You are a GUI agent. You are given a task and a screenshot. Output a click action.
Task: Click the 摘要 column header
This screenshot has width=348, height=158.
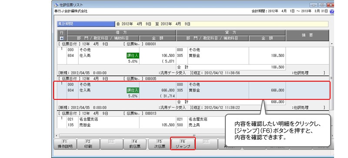[x=307, y=36]
